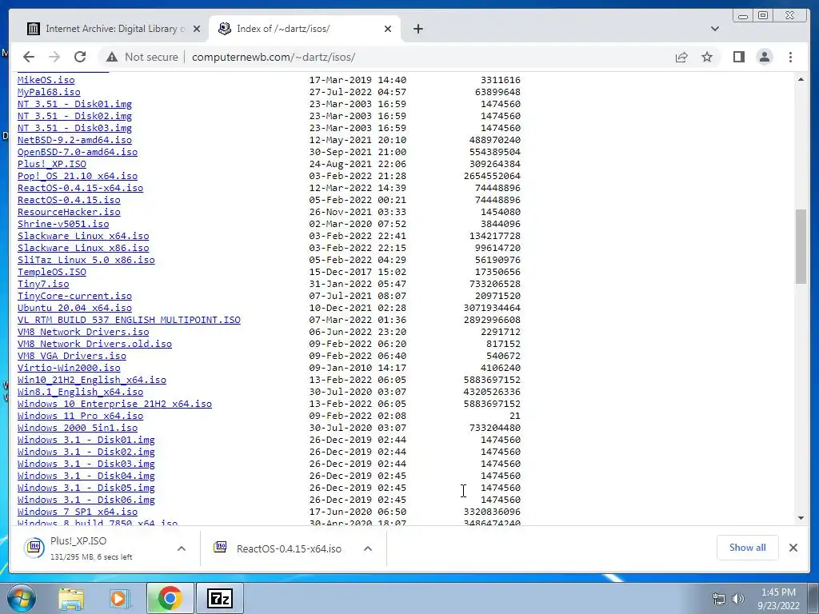Click SliTaz Linux 5.0 x86.iso link
The image size is (819, 614).
click(x=86, y=260)
